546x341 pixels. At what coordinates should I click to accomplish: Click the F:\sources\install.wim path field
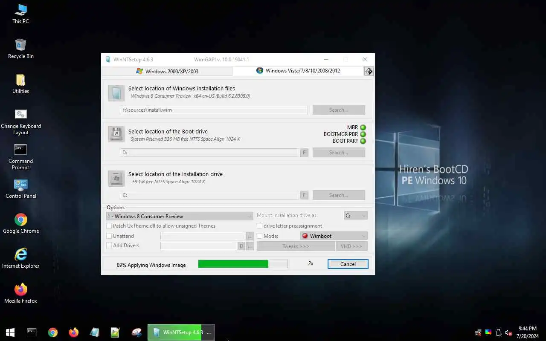point(214,110)
